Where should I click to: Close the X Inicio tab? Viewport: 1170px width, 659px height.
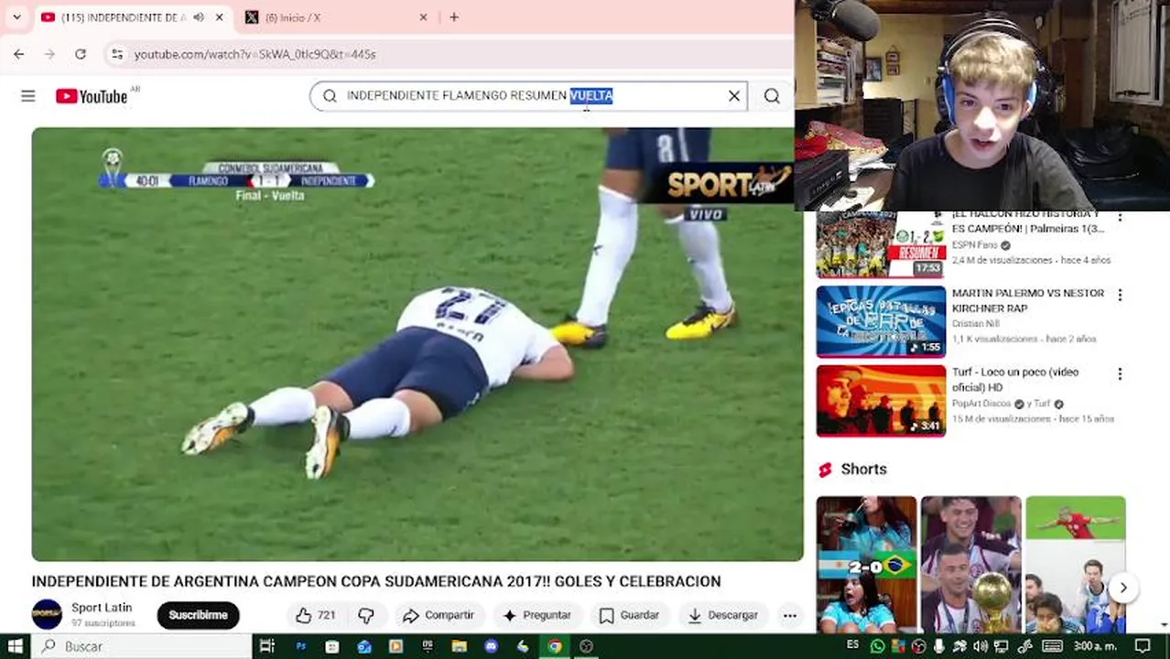click(423, 17)
